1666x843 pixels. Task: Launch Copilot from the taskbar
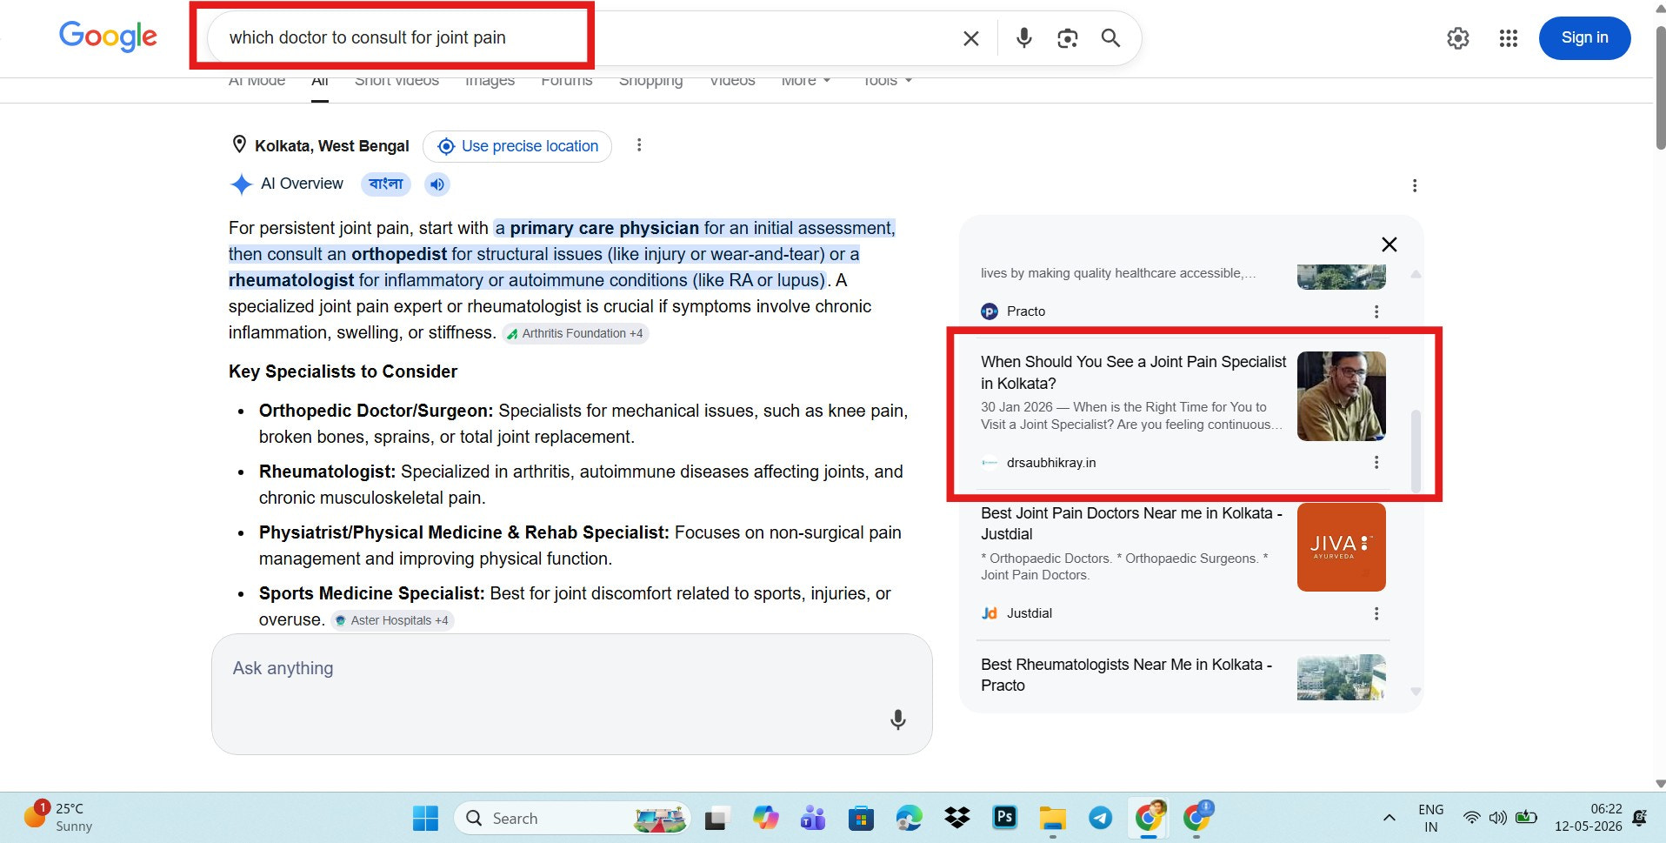pyautogui.click(x=765, y=819)
